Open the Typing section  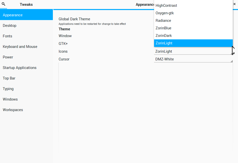point(26,89)
